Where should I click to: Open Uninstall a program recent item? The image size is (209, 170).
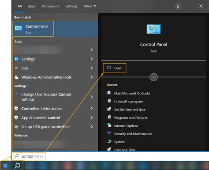coord(128,102)
